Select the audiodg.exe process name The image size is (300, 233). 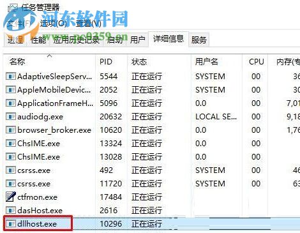40,117
